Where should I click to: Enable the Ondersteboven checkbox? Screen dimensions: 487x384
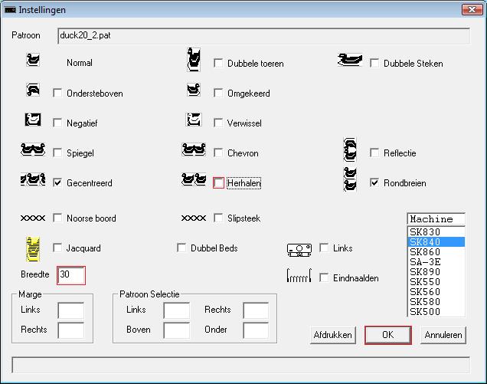point(58,94)
